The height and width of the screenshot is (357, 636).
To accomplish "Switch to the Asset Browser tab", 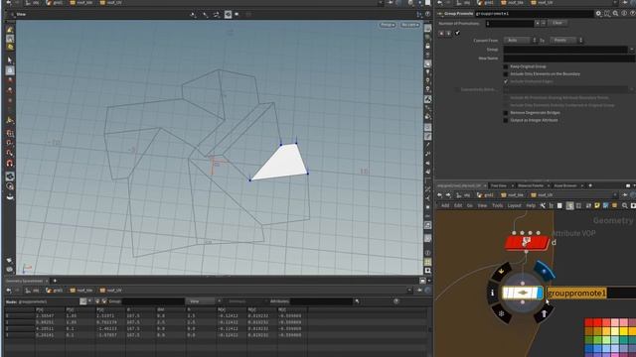I will tap(565, 185).
